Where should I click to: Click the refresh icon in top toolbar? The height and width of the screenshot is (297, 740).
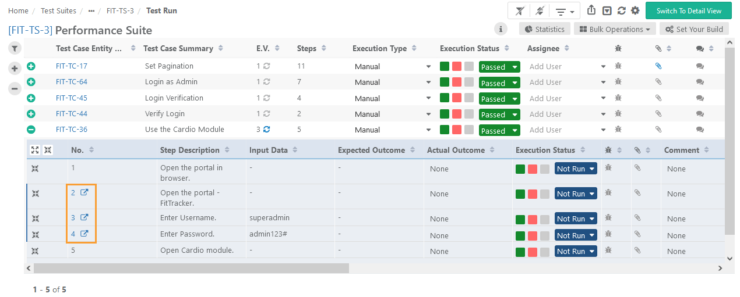click(622, 10)
